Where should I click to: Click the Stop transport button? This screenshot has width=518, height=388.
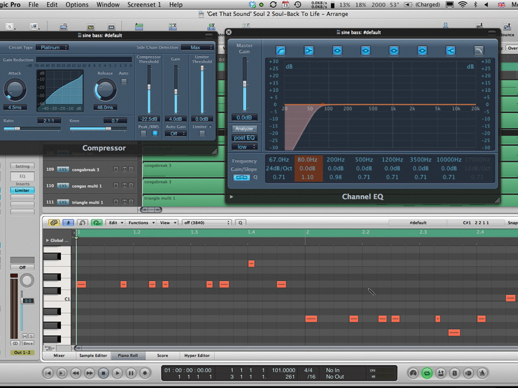[x=104, y=373]
